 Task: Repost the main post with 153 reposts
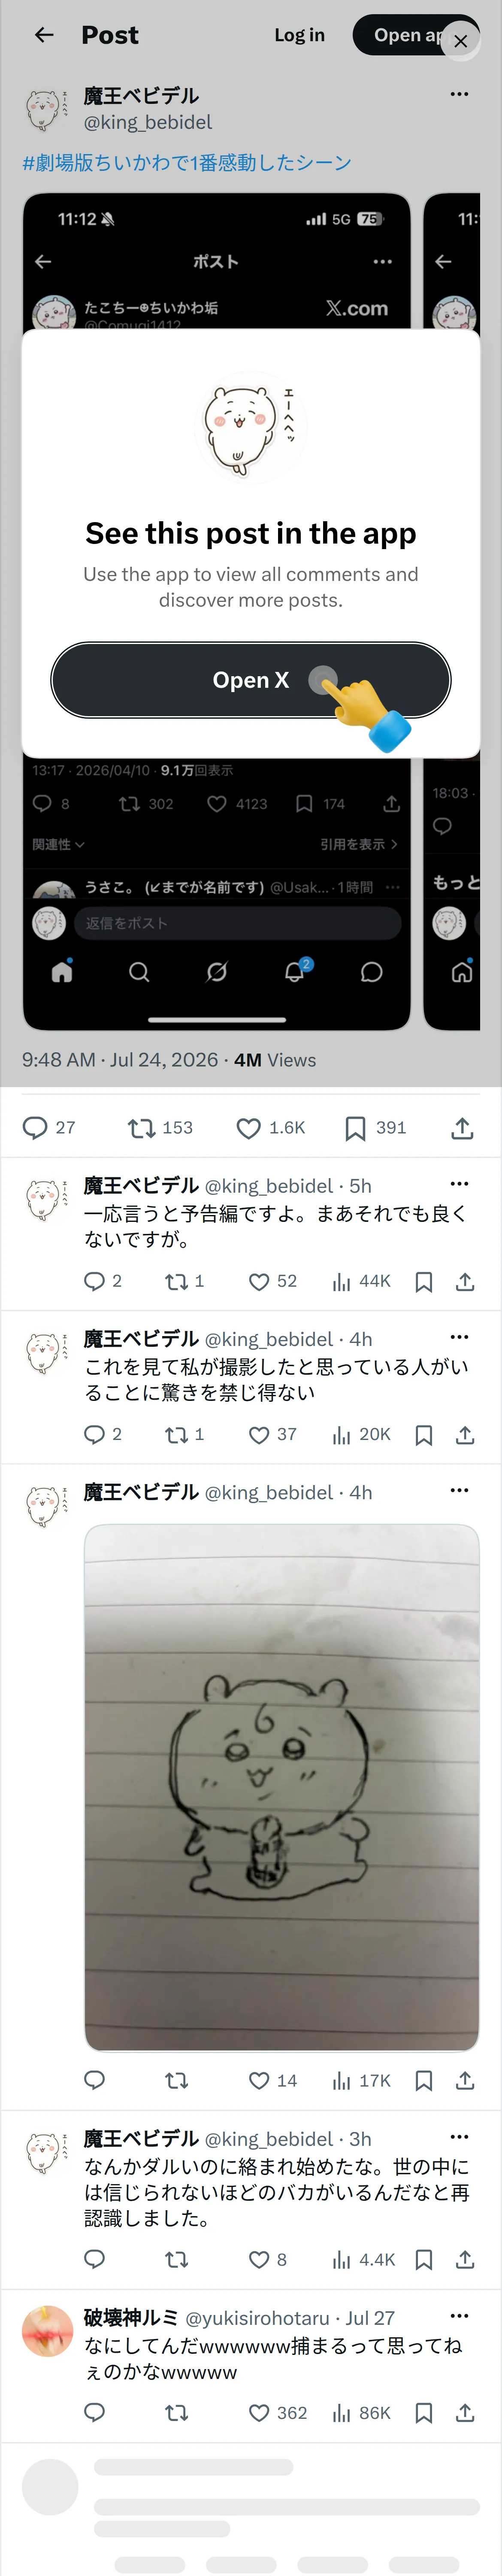[x=160, y=1128]
